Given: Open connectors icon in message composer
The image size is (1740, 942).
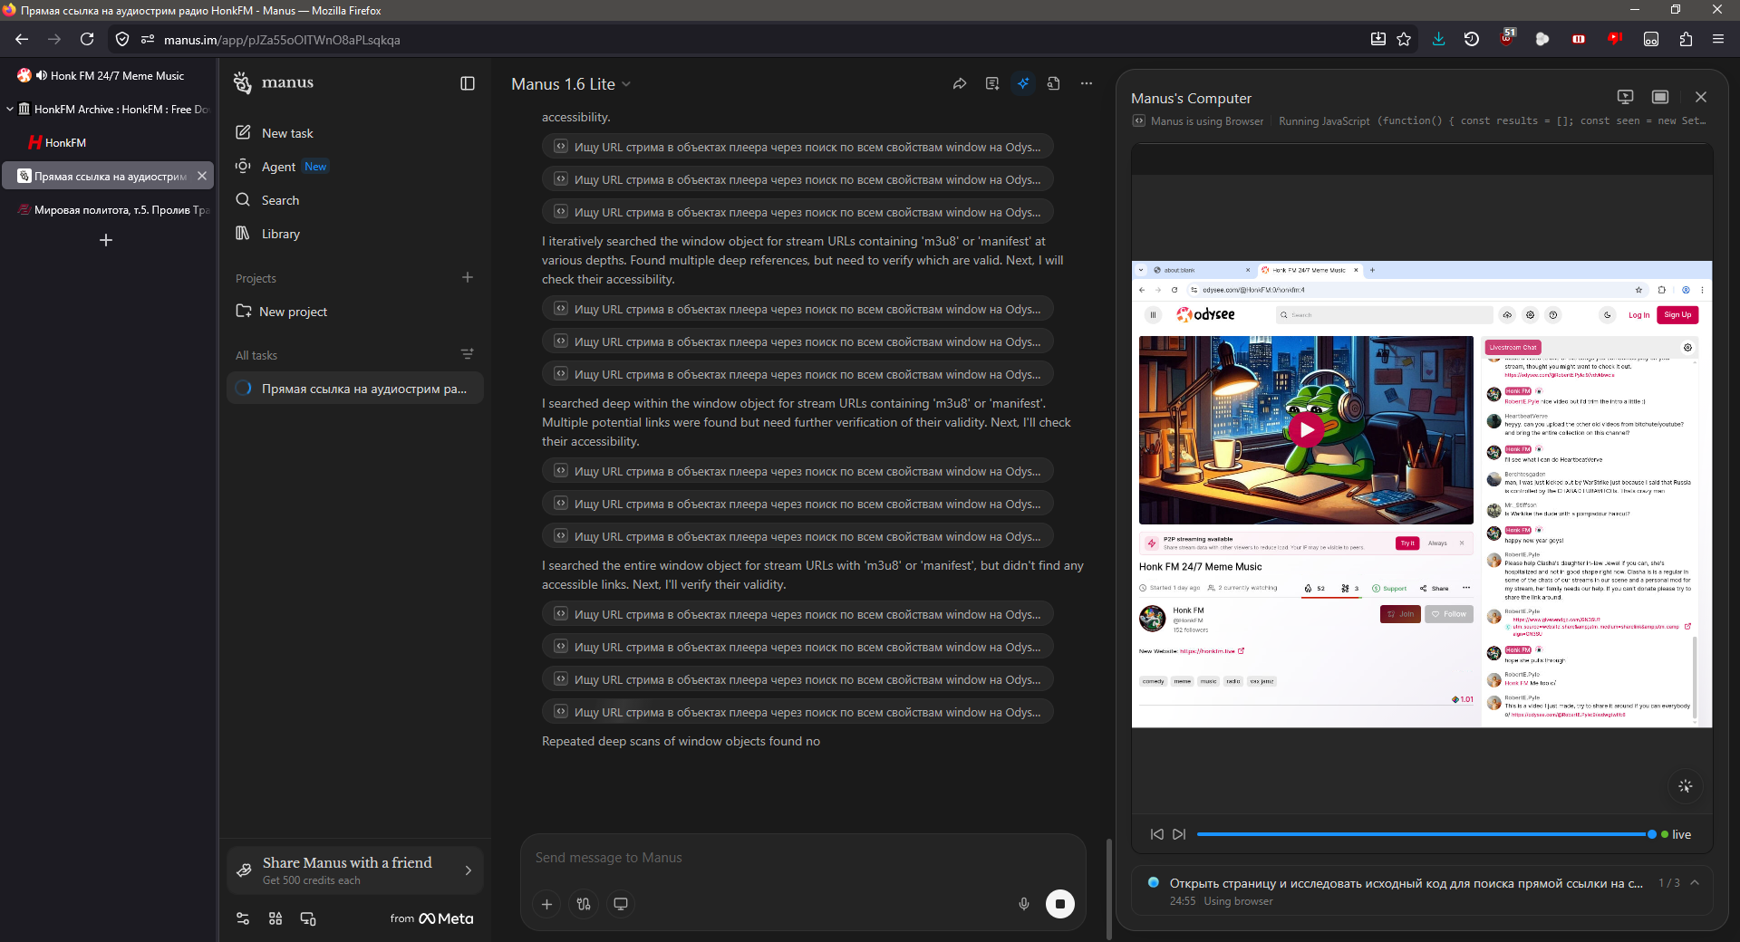Looking at the screenshot, I should [x=584, y=904].
